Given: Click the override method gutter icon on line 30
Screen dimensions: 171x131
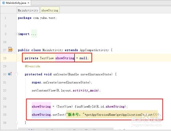Looking at the screenshot, I should click(10, 74).
